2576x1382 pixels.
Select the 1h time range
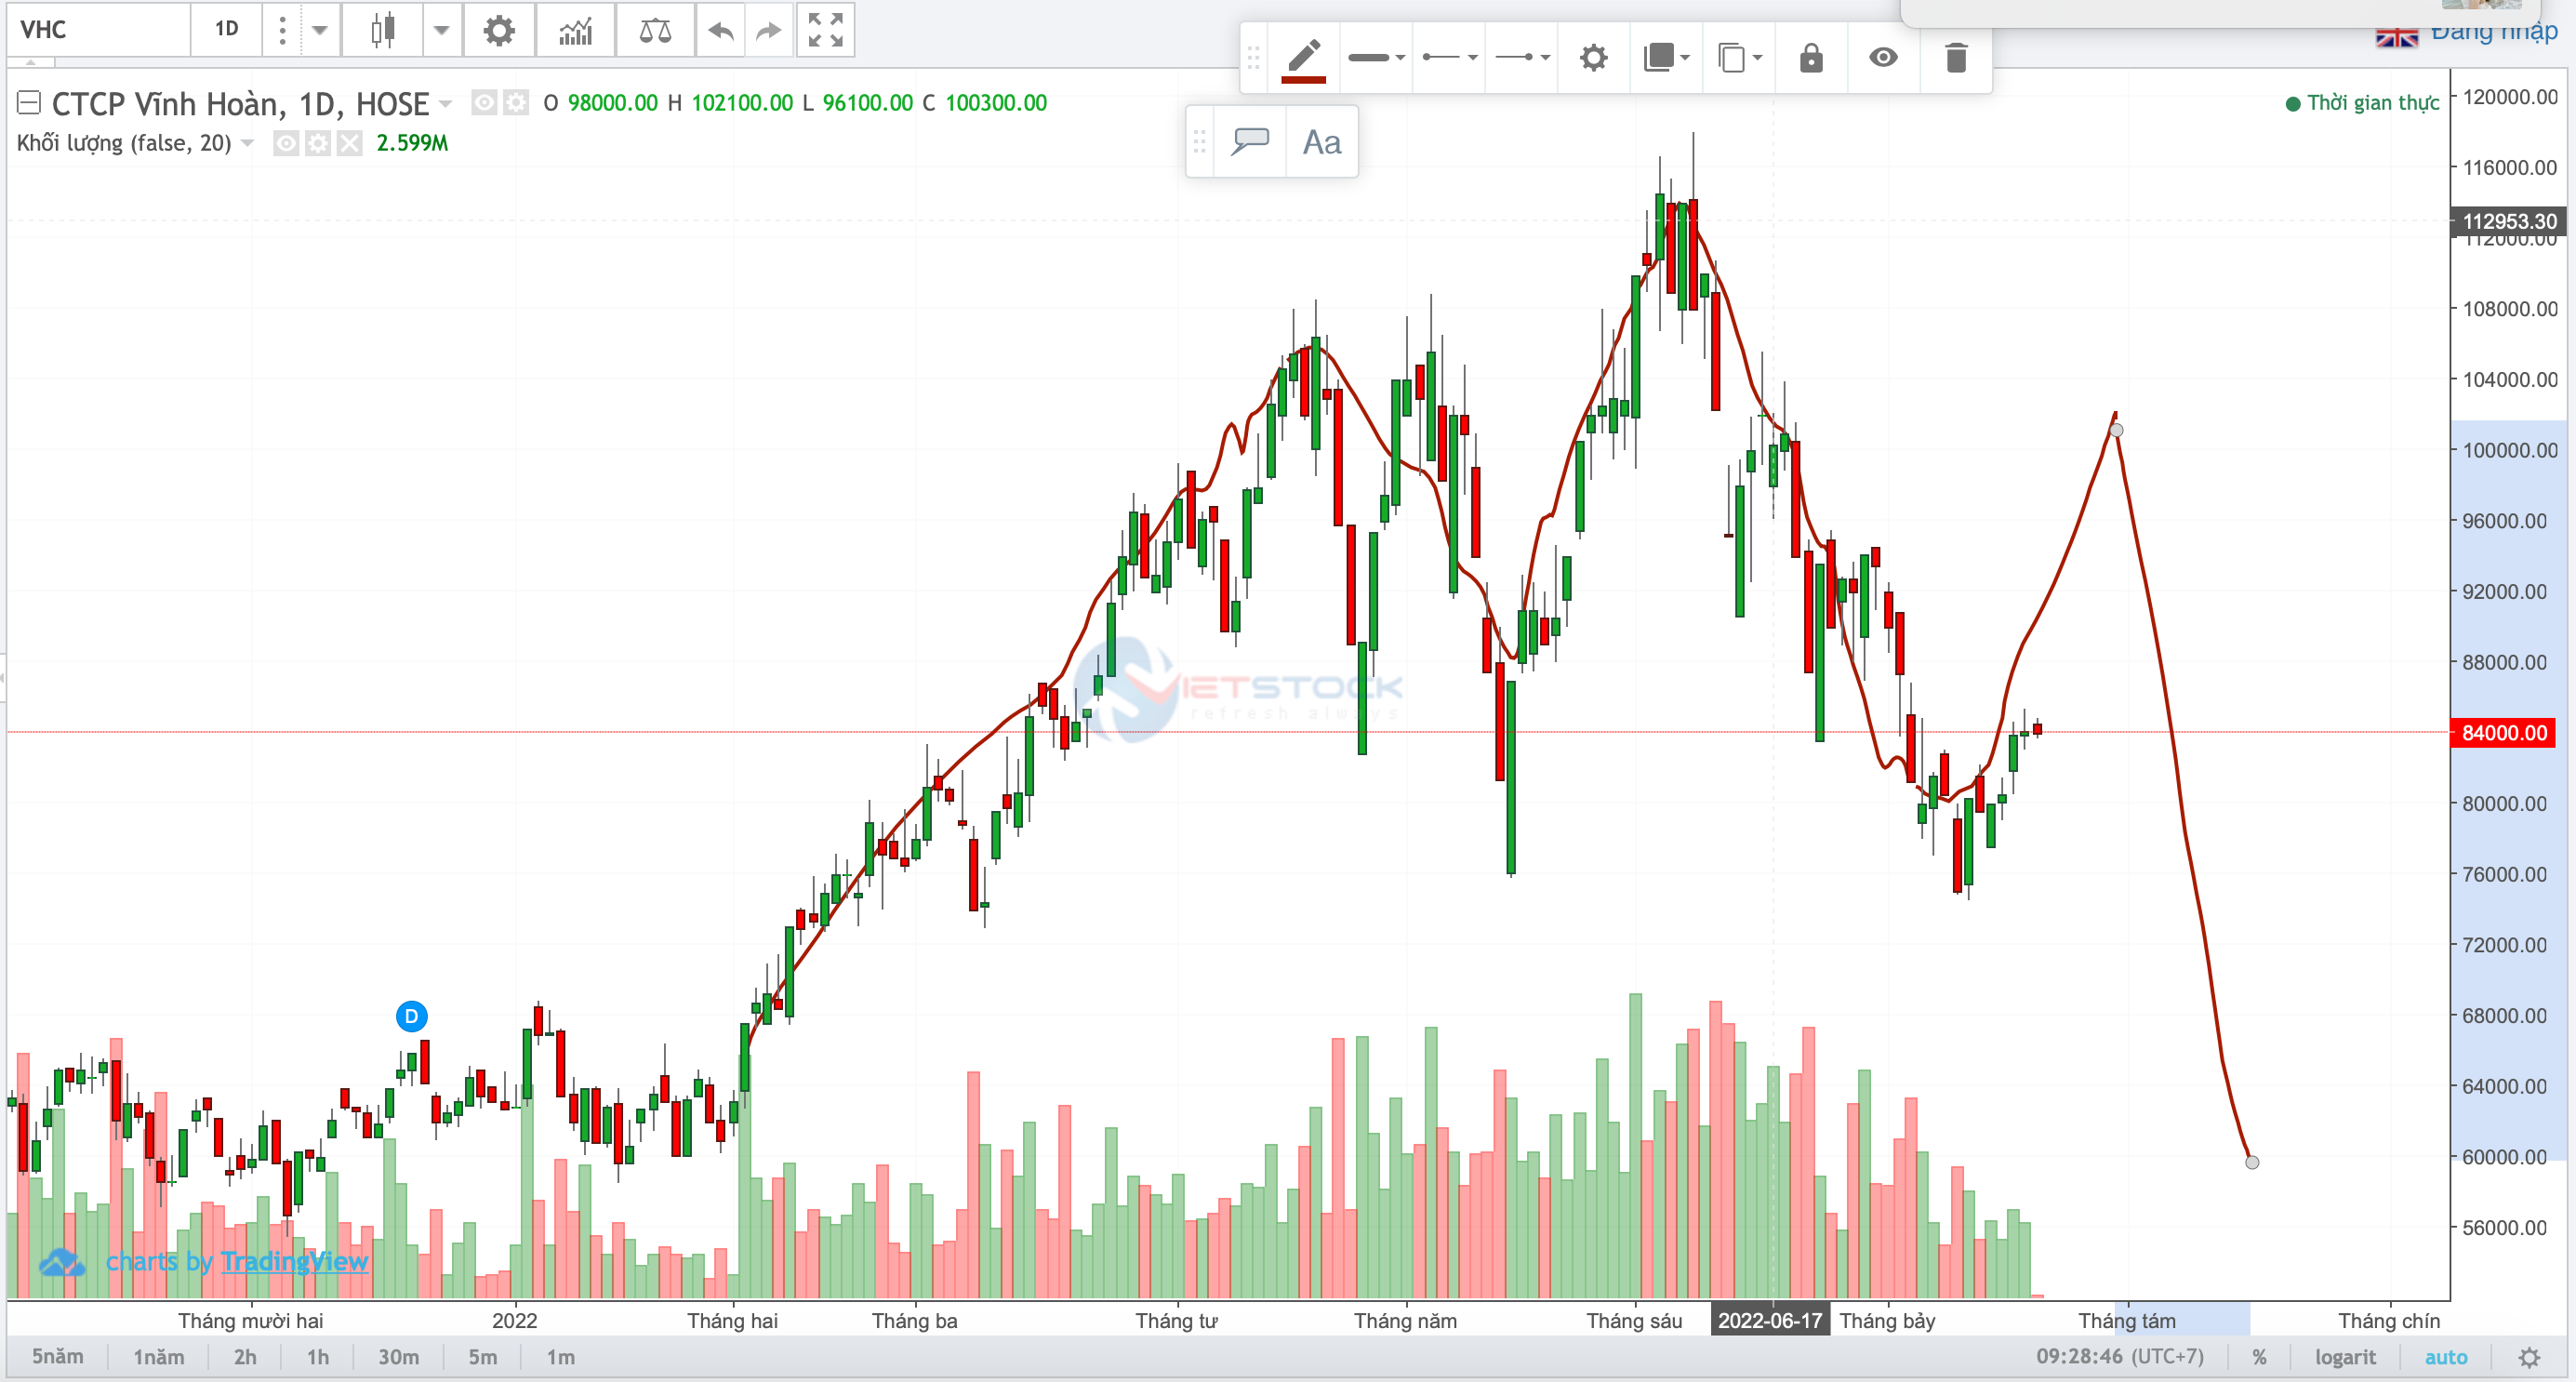pos(317,1357)
